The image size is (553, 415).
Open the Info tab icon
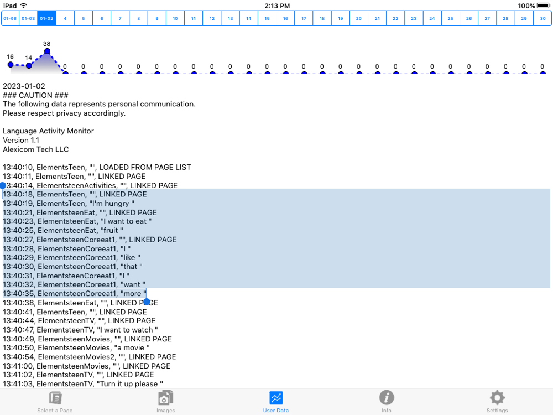(387, 398)
